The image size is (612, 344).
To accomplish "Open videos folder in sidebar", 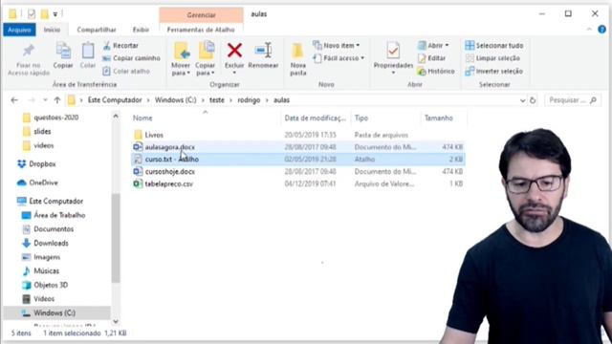I will pos(43,145).
